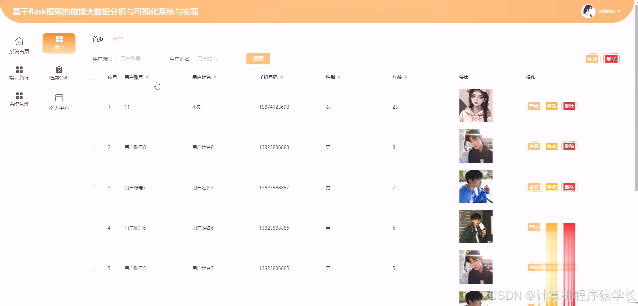This screenshot has width=638, height=306.
Task: Toggle the select-all checkbox in table header
Action: (x=94, y=77)
